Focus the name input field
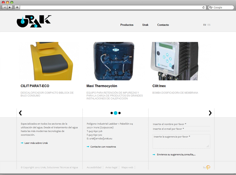The height and width of the screenshot is (175, 236). tap(181, 124)
